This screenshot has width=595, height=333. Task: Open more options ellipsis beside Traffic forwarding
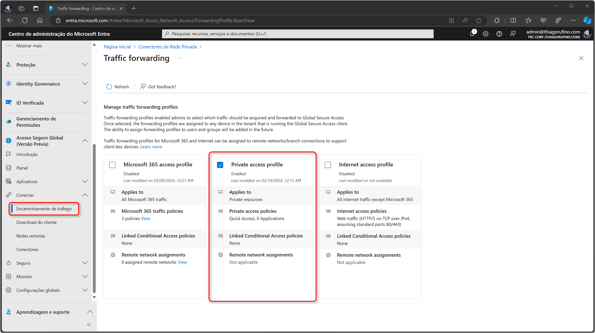[181, 58]
